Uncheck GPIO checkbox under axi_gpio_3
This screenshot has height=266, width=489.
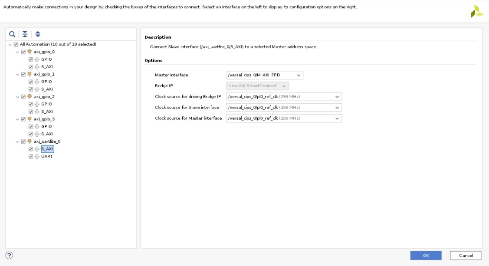click(31, 127)
